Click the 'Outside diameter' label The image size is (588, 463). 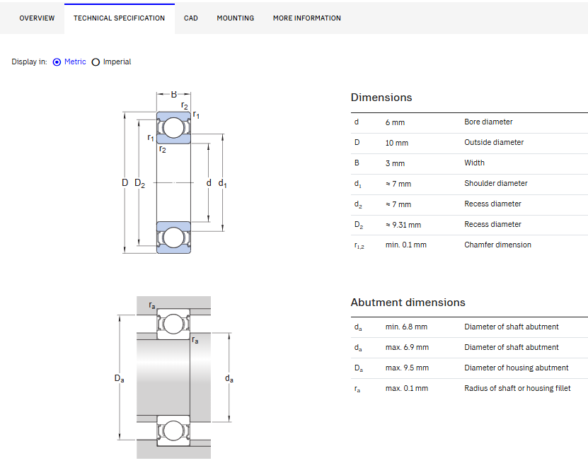point(494,142)
